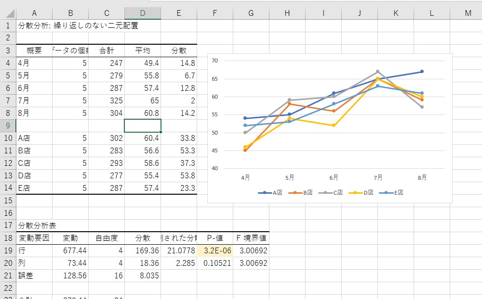This screenshot has height=299, width=482.
Task: Click D店 yellow point at 6月
Action: [x=334, y=125]
